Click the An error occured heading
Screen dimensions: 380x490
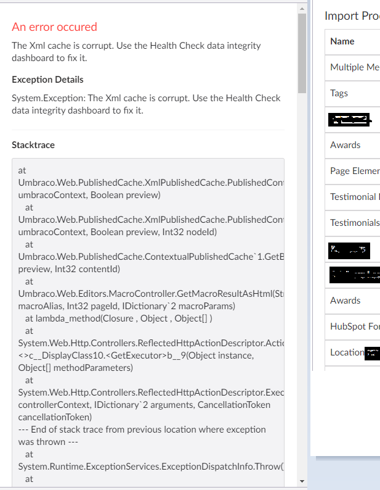[x=55, y=27]
